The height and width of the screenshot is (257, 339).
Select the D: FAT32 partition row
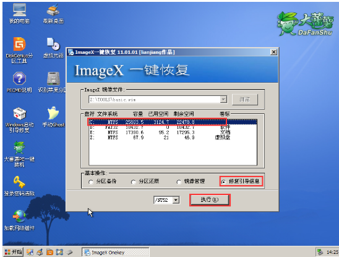tap(173, 127)
